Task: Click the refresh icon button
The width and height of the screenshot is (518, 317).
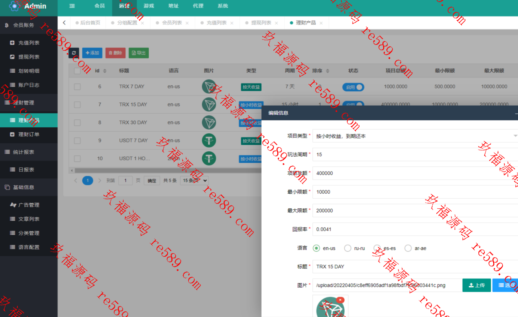Action: coord(74,53)
